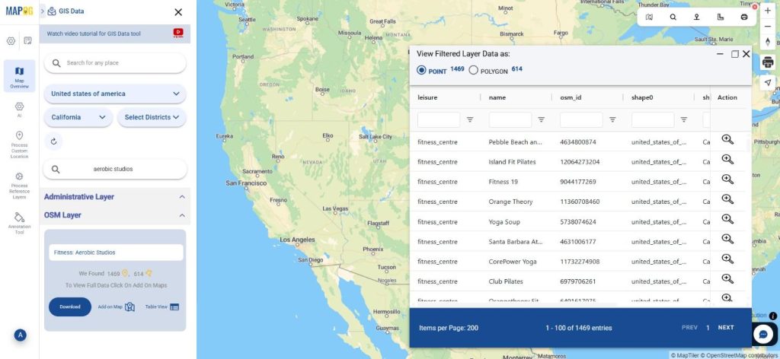Open Fitness: Aerobic Studios layer selector
This screenshot has height=359, width=780.
click(x=116, y=253)
